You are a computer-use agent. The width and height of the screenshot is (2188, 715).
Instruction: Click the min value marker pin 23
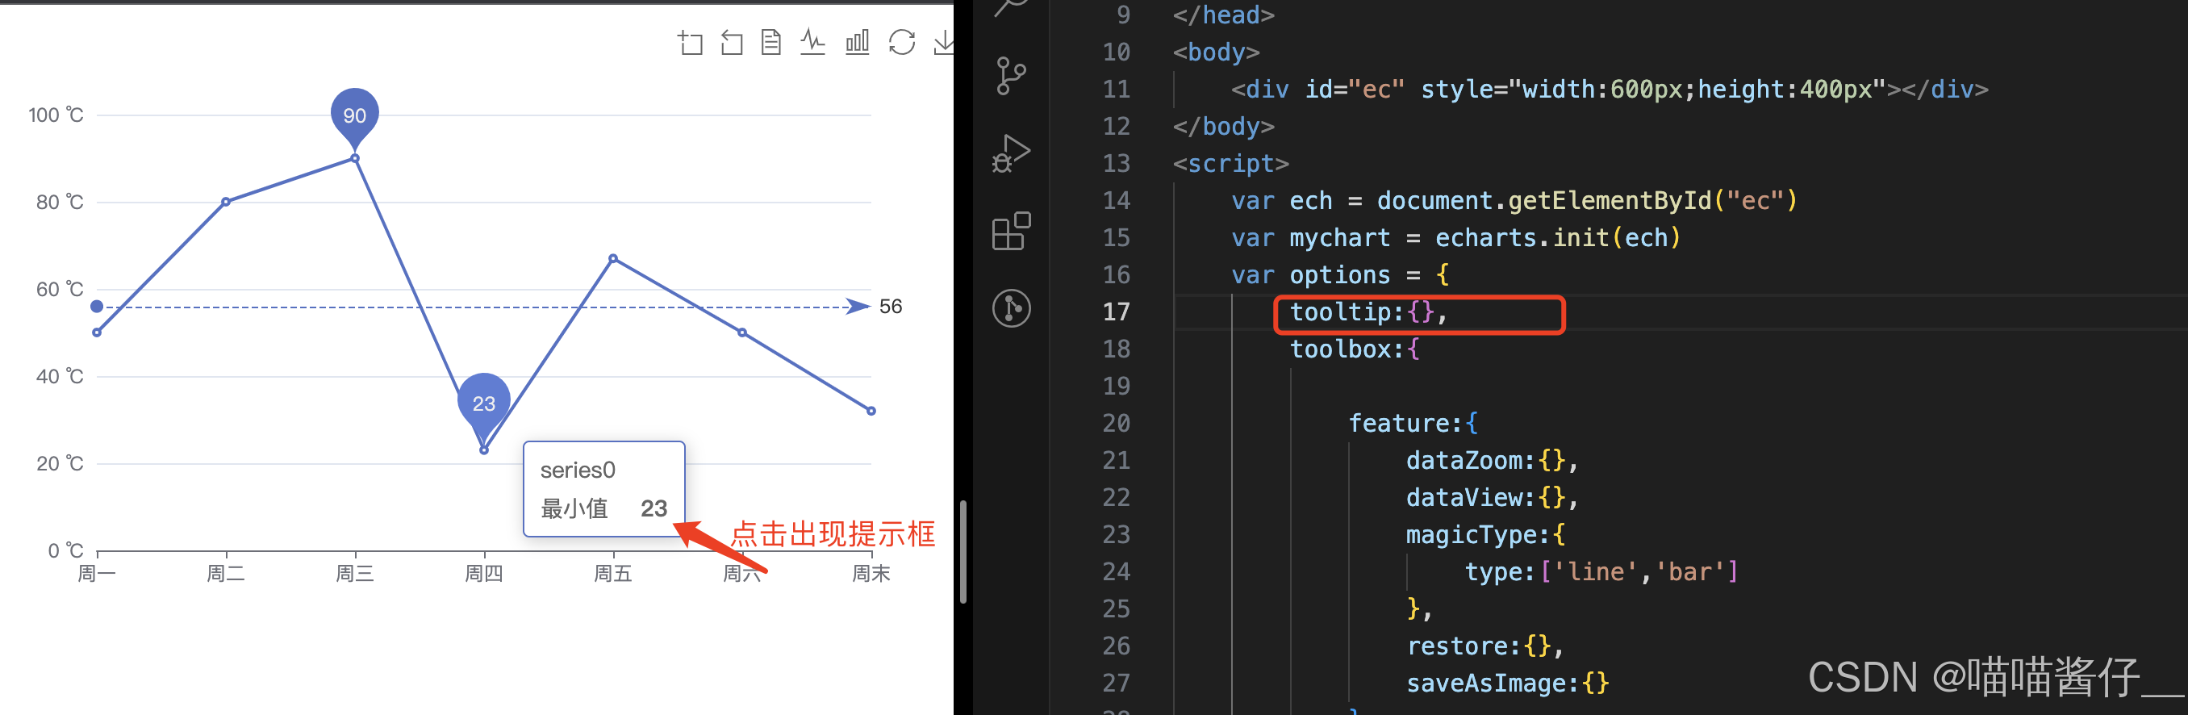484,403
